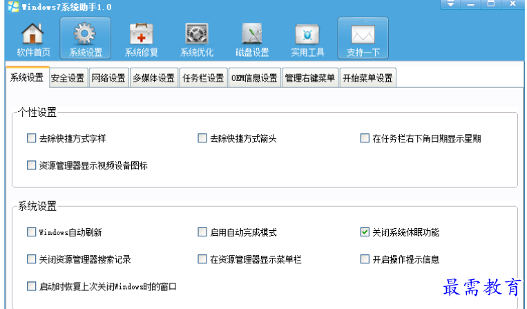
Task: Enable 去除快捷方式字样 checkbox
Action: 31,138
